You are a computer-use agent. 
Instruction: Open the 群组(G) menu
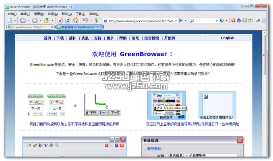[66, 14]
